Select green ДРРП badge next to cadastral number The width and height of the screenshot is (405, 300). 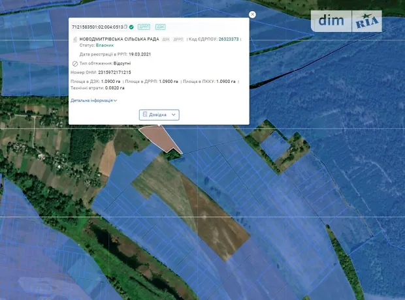point(144,27)
